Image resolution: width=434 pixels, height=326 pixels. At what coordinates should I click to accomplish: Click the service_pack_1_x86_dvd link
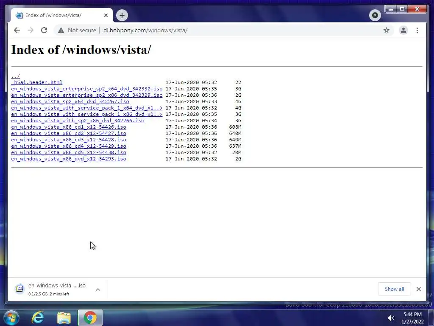[86, 114]
